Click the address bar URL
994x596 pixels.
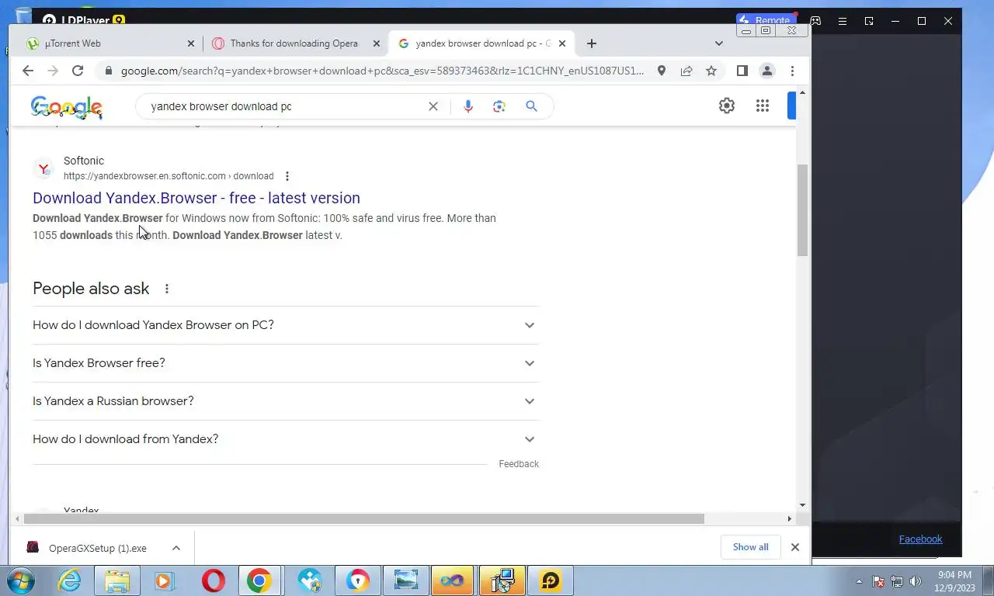point(382,71)
